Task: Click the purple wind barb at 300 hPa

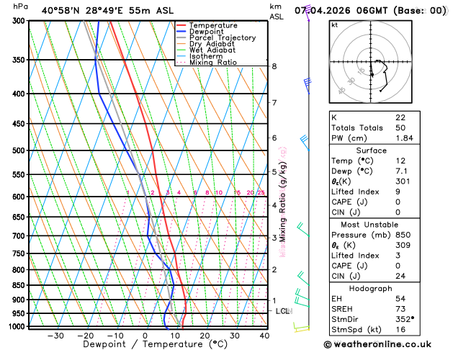Action: 308,13
